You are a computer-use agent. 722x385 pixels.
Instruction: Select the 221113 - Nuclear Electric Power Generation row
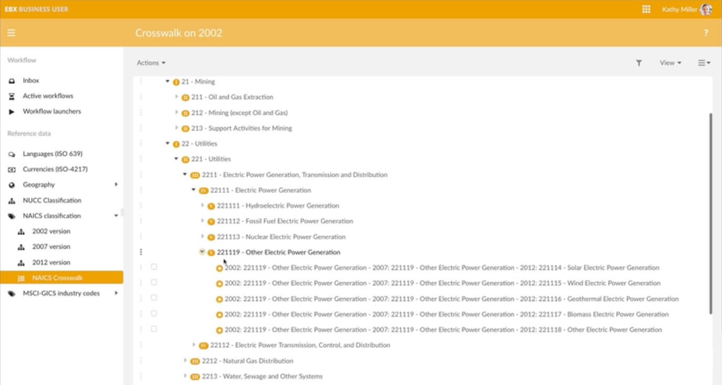pos(281,237)
